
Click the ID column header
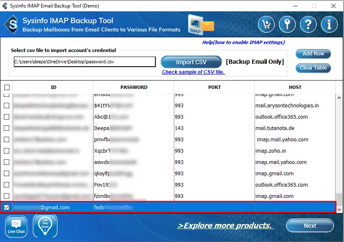point(53,87)
